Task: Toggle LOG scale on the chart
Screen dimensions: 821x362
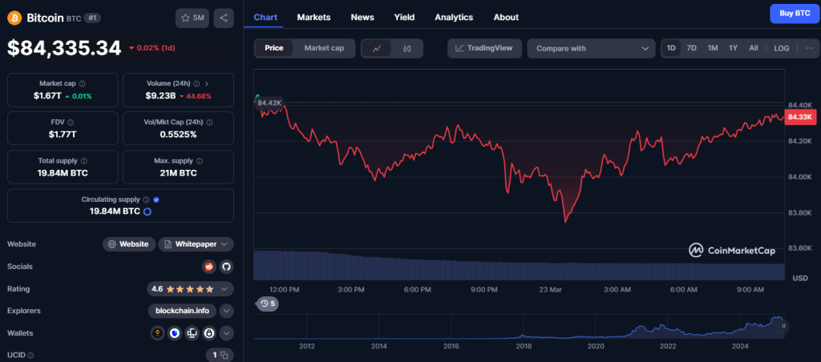Action: (781, 48)
